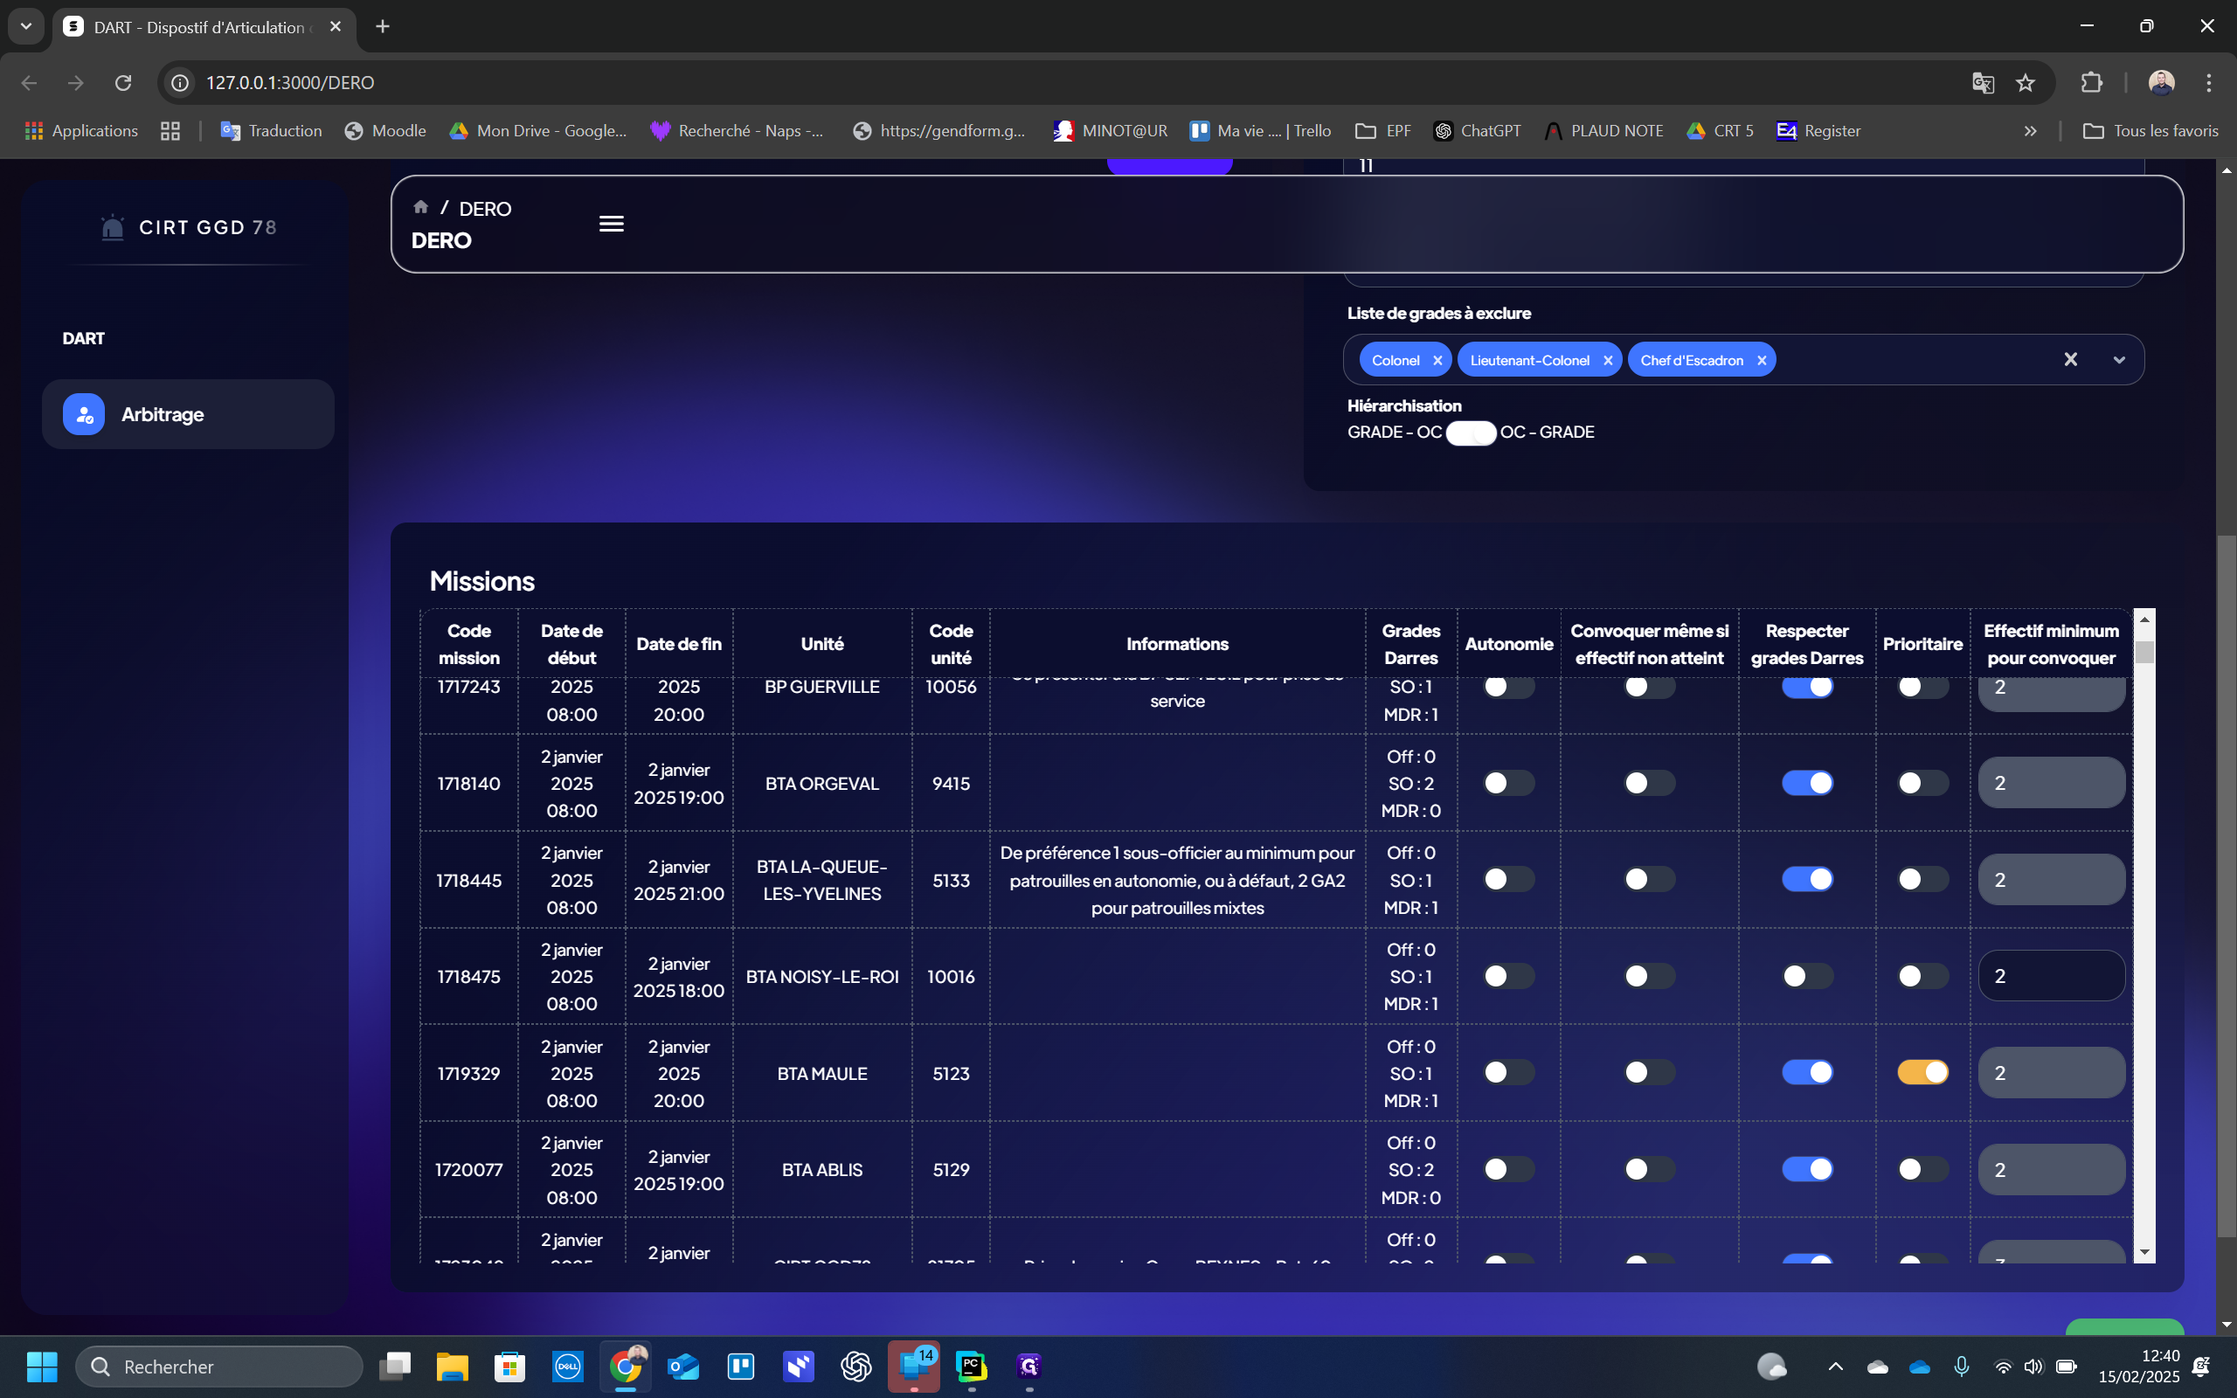Reload the page with the refresh icon

point(123,82)
